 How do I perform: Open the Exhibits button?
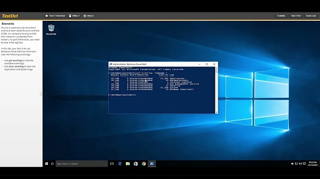point(281,16)
